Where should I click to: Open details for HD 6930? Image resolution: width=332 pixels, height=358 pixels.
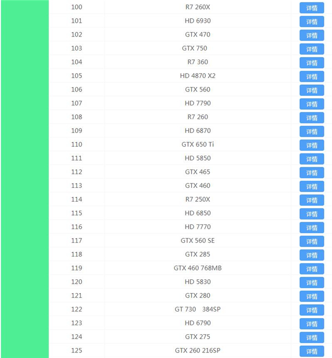click(x=312, y=22)
